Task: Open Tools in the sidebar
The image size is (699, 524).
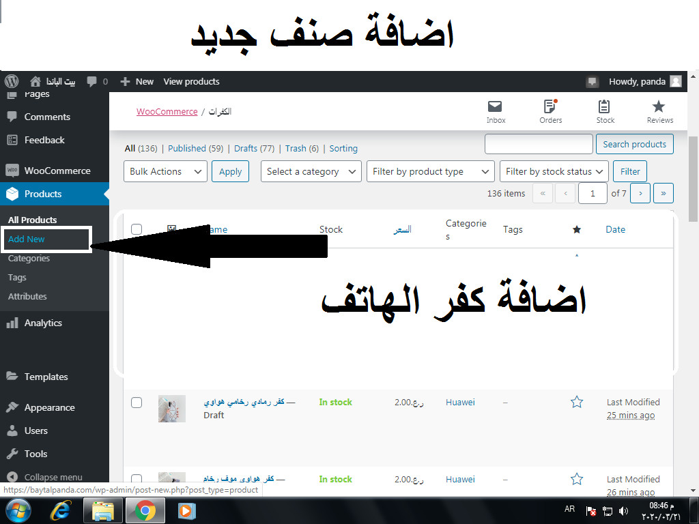Action: pyautogui.click(x=35, y=454)
